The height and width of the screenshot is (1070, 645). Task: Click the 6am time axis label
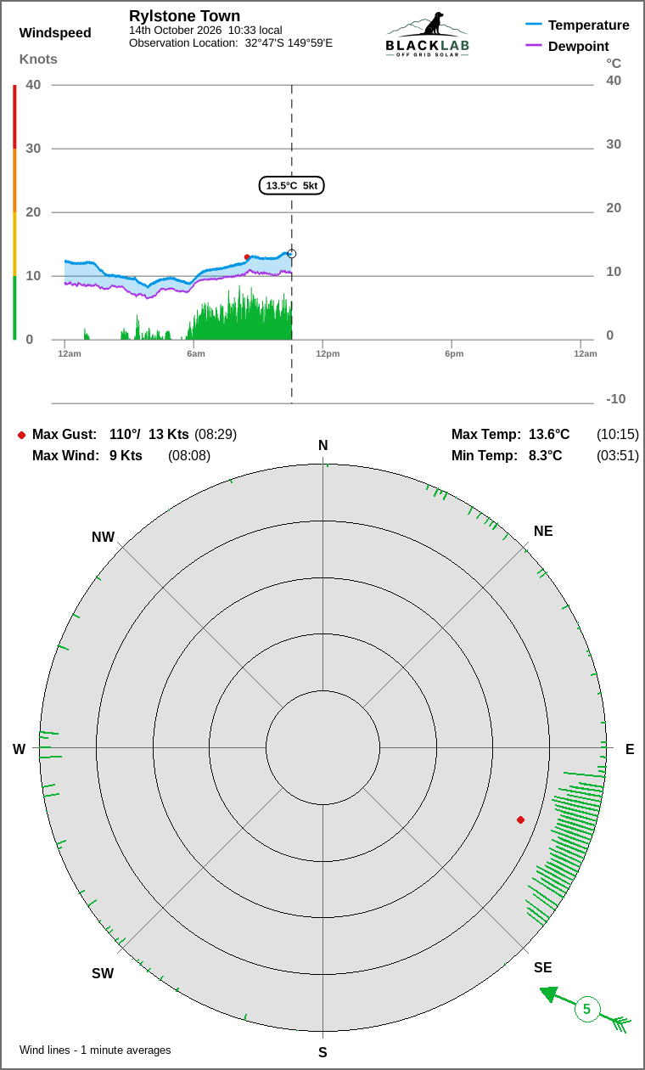tap(196, 353)
